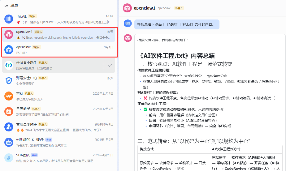The width and height of the screenshot is (286, 171).
Task: Open 你已成为审批负责人 message preview
Action: coord(30,99)
